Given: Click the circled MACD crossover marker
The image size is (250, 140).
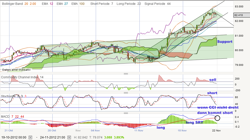Looking at the screenshot, I should (x=217, y=118).
